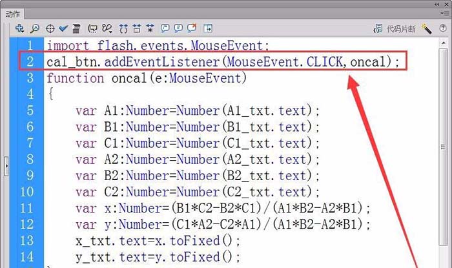
Task: Click the vertical scrollbar thumb
Action: (x=444, y=147)
